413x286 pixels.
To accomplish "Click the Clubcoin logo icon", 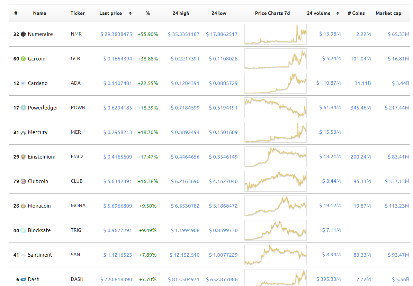I will click(x=23, y=181).
